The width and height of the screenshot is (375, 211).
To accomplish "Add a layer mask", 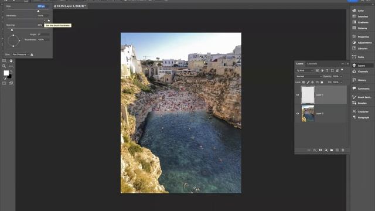I will (x=321, y=150).
